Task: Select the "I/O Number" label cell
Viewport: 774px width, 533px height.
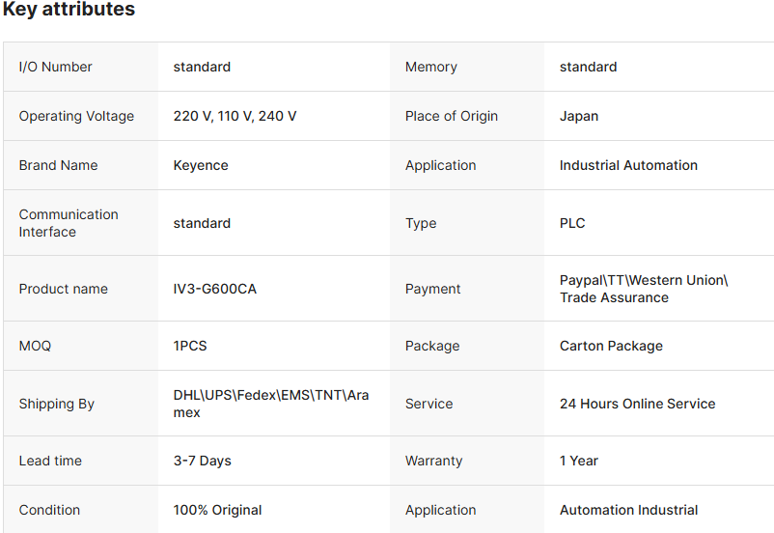Action: click(x=56, y=67)
